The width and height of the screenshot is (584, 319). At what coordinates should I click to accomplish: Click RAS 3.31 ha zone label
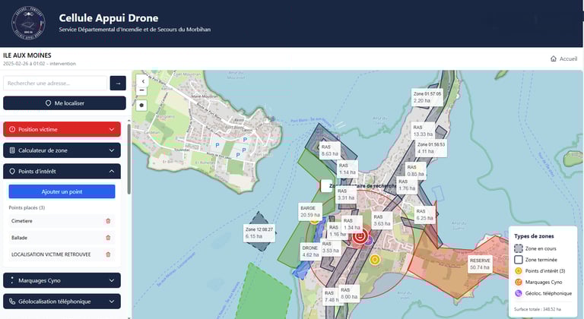pyautogui.click(x=346, y=194)
